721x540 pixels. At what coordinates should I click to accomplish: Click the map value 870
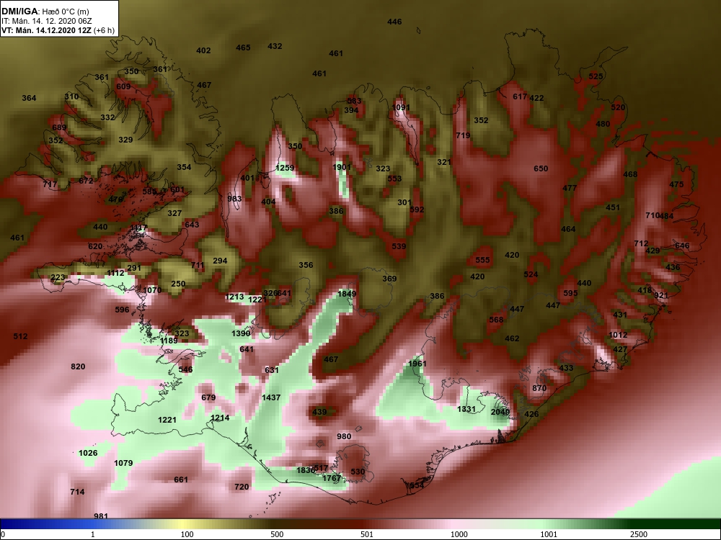(x=539, y=388)
